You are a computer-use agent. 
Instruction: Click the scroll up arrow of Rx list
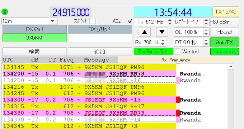point(231,67)
